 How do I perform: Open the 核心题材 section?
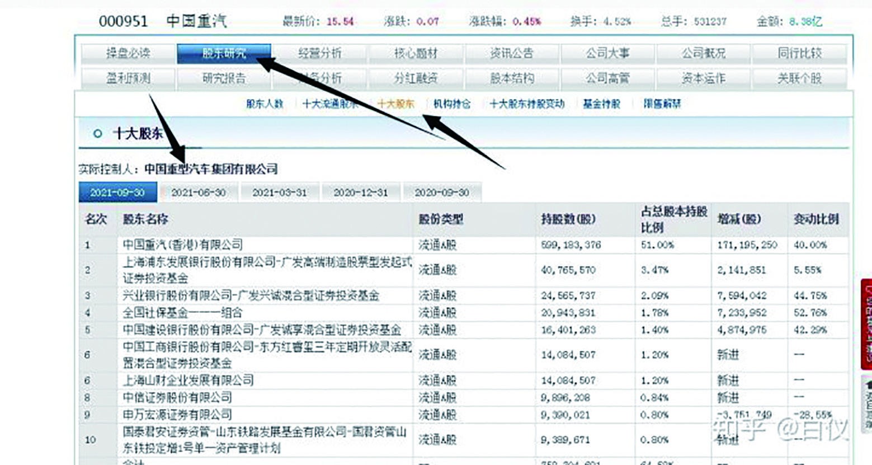(x=416, y=53)
